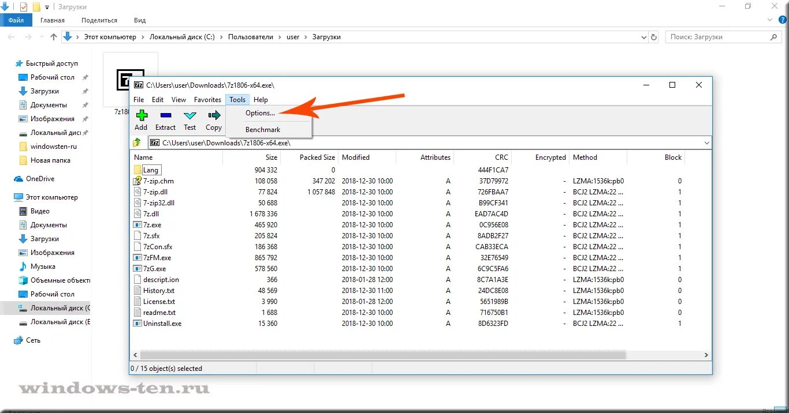Click the 7z.exe file icon
The width and height of the screenshot is (789, 413).
(137, 225)
